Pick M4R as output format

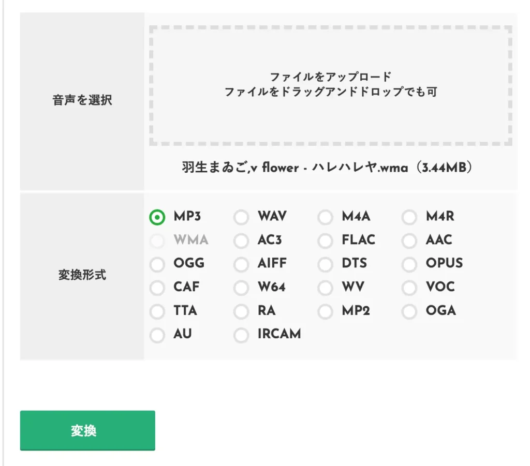tap(409, 217)
